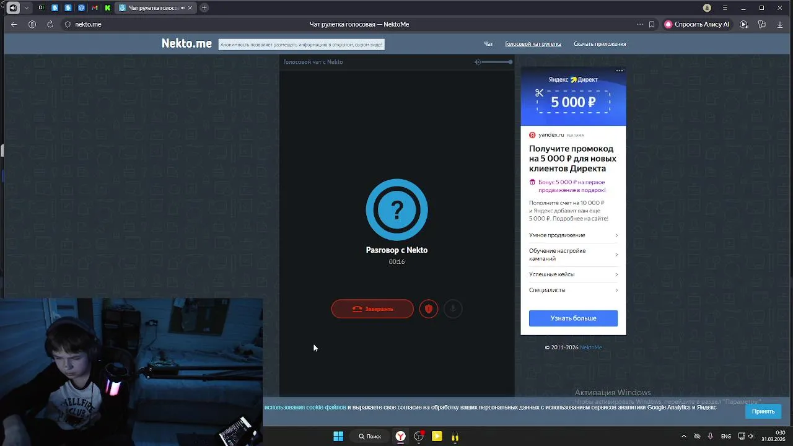Open the video playback toolbar icon
Viewport: 793px width, 446px height.
(x=744, y=24)
